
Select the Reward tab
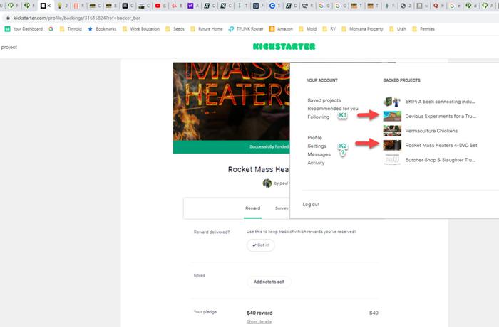(x=253, y=209)
